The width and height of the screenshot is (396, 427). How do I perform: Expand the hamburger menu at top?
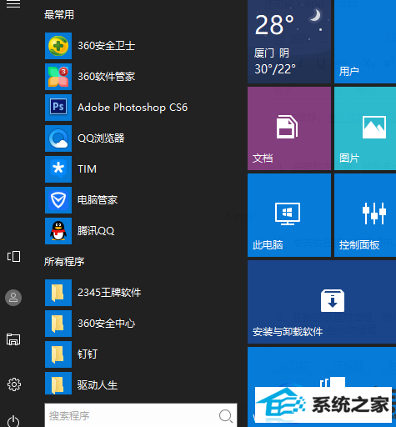tap(13, 4)
